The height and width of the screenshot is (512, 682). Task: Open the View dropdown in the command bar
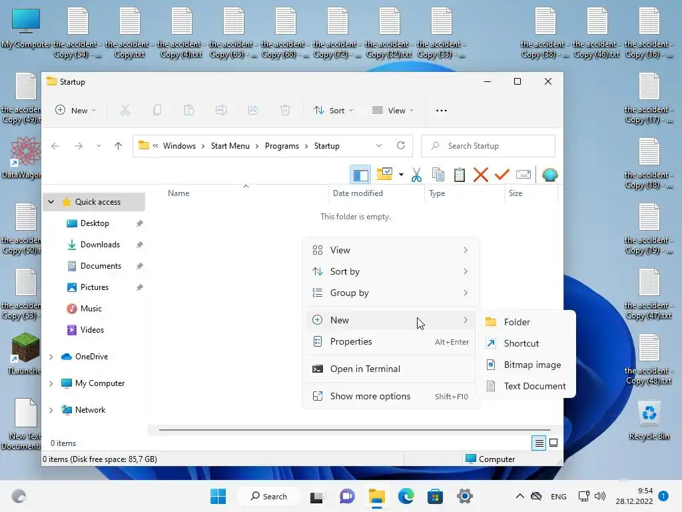pos(393,111)
